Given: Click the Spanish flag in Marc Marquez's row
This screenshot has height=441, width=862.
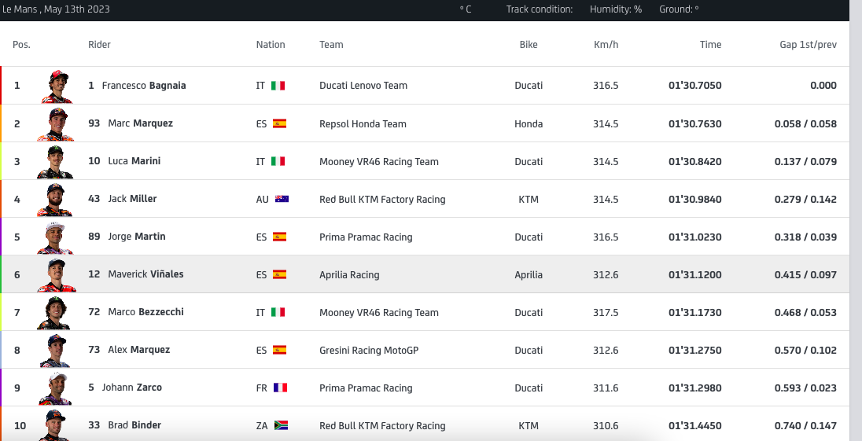Looking at the screenshot, I should point(279,123).
